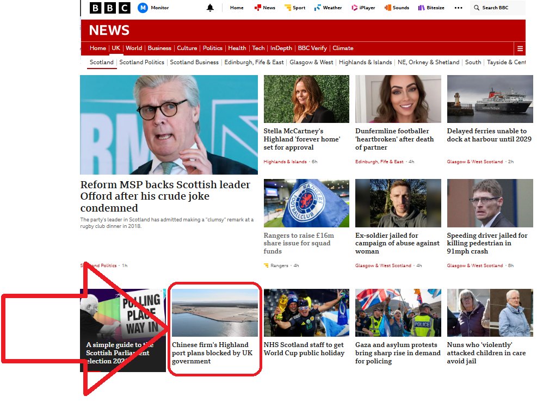Open the NEWS banner heading
This screenshot has height=402, width=537.
[109, 30]
